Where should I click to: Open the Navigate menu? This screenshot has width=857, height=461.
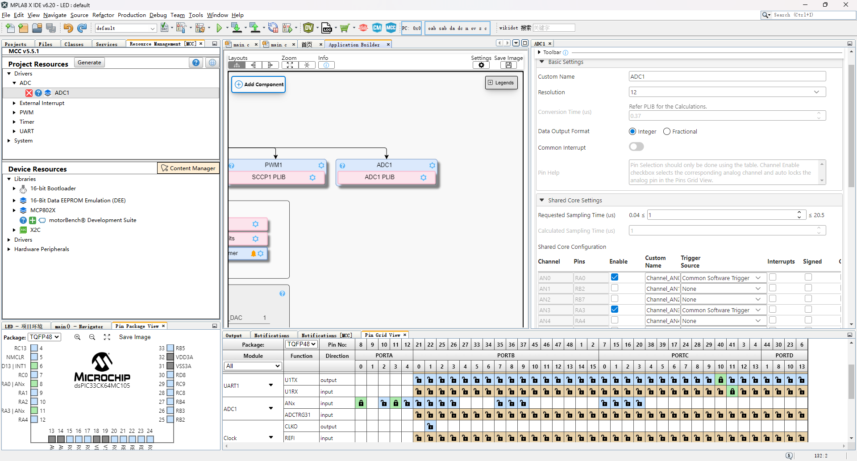[x=55, y=15]
